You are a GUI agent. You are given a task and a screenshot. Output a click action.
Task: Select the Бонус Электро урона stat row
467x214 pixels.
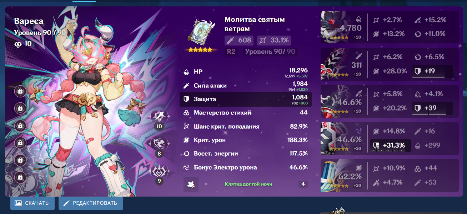coord(246,167)
